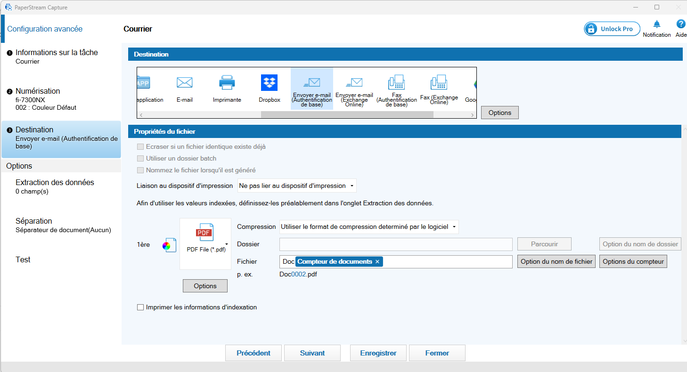Select the Destination step in sidebar
The width and height of the screenshot is (687, 372).
click(61, 139)
